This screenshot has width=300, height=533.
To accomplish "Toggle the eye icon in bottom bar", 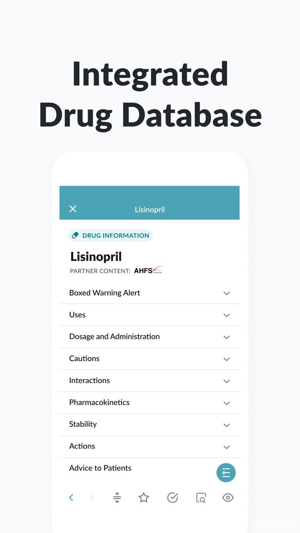I will pyautogui.click(x=228, y=497).
